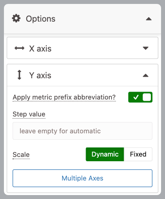Click the Scale help label
165x199 pixels.
coord(21,155)
